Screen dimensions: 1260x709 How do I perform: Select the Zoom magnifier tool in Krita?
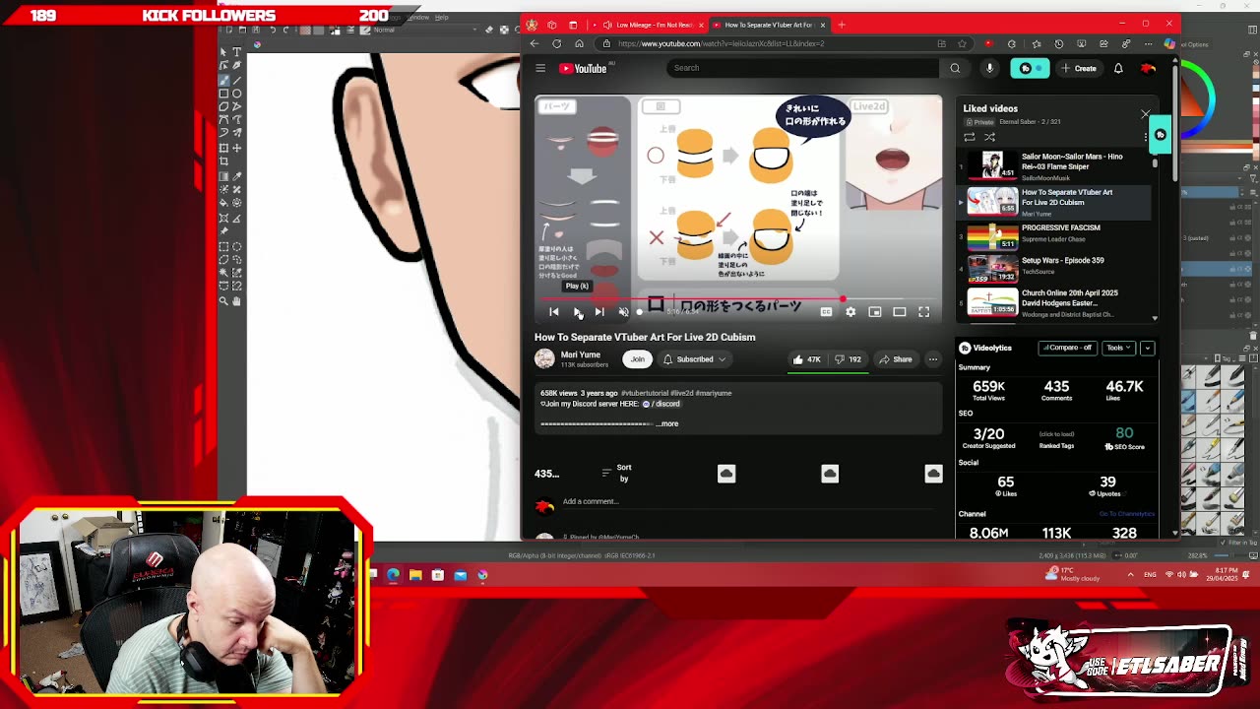[x=223, y=300]
